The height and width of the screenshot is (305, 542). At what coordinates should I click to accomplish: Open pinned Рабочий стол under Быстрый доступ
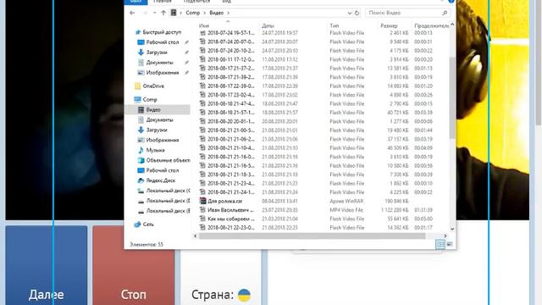click(x=162, y=42)
